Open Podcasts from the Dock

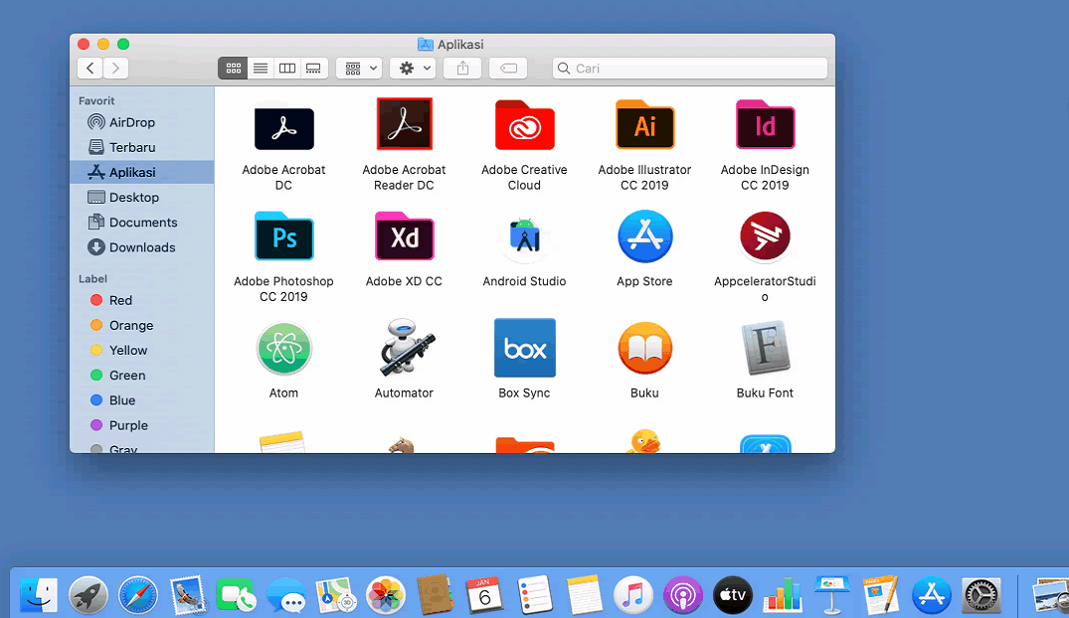683,595
